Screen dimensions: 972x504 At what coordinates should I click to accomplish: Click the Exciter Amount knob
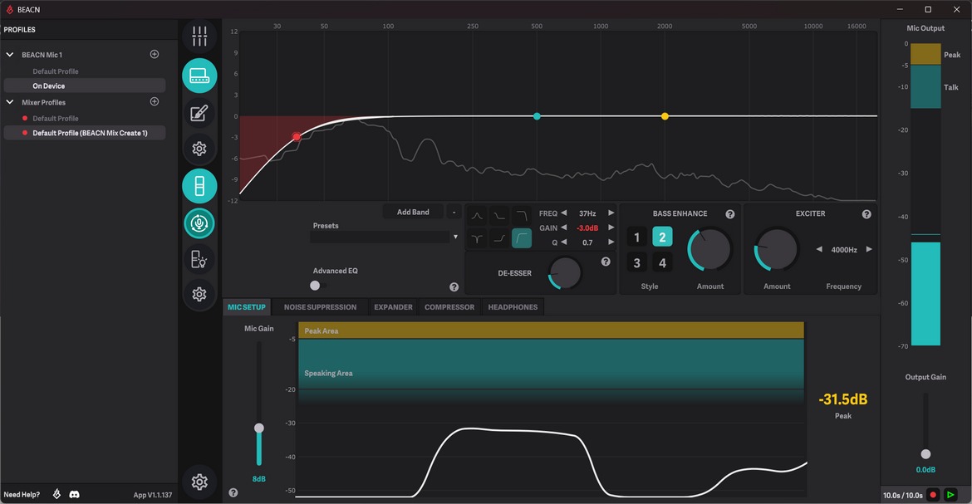pos(776,249)
